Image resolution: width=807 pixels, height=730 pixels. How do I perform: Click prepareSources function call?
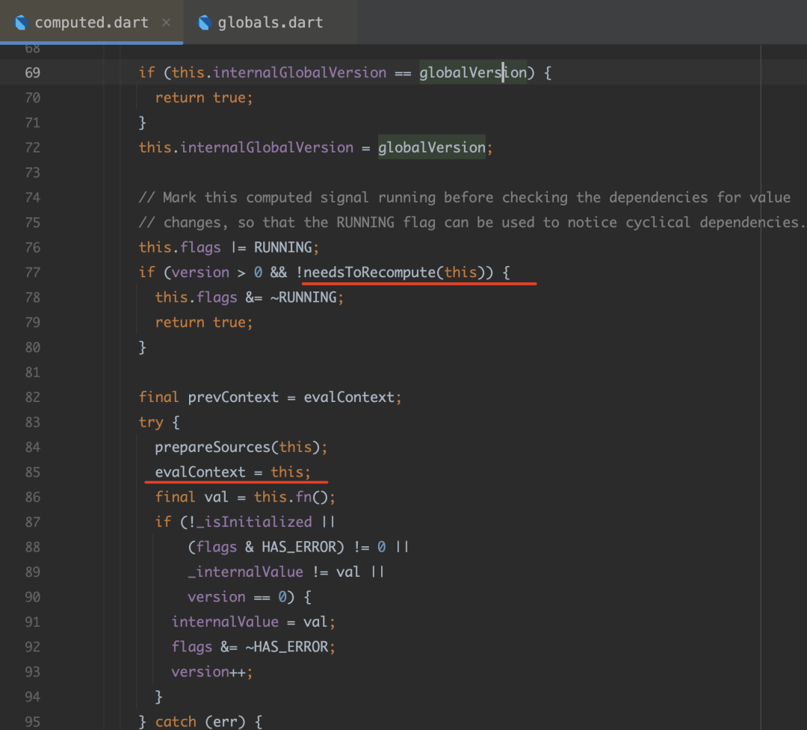(x=212, y=447)
